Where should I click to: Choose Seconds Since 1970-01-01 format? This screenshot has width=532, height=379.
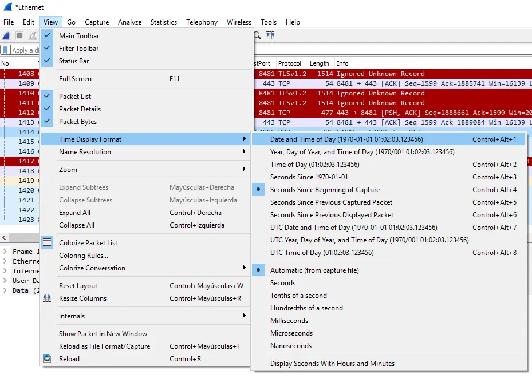click(388, 177)
